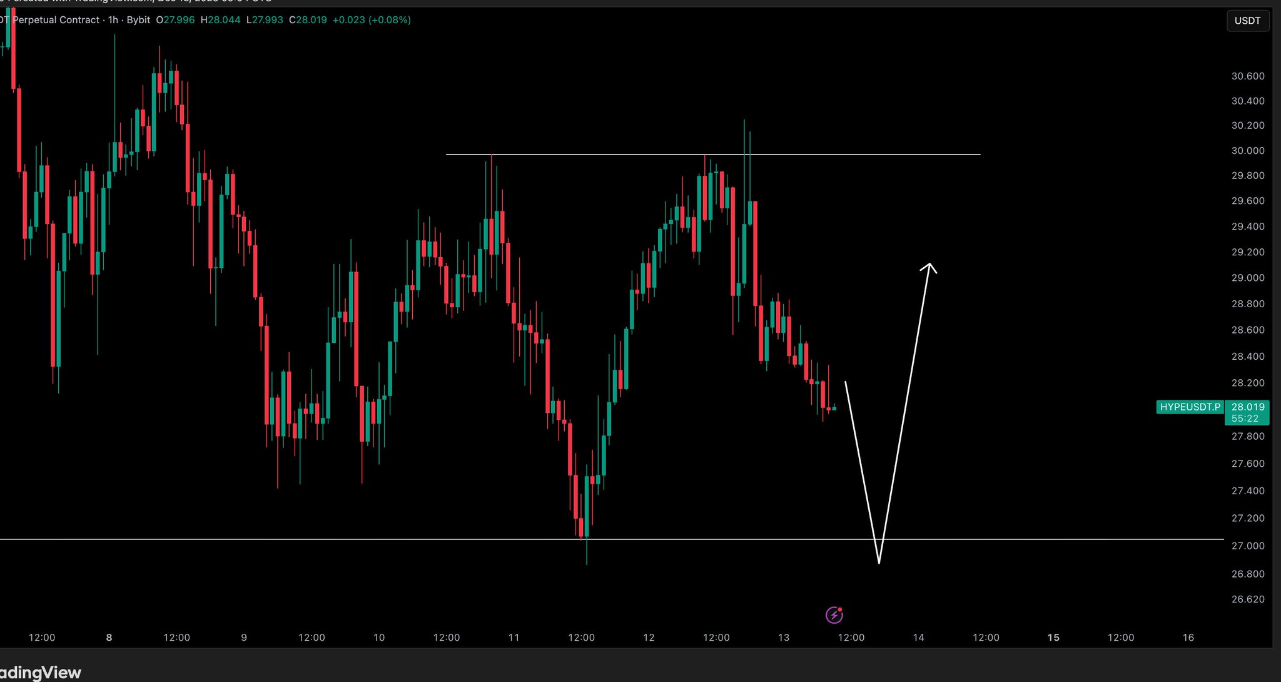Click the 28.019 current price tag
Screen dimensions: 1281x682
(1247, 407)
